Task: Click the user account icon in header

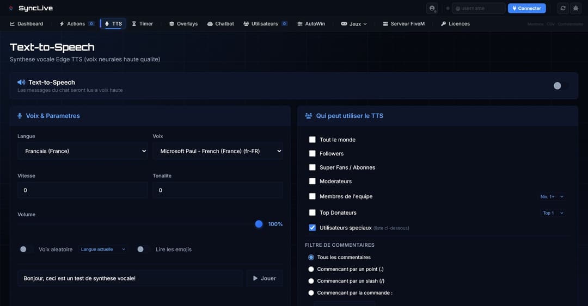Action: click(432, 8)
